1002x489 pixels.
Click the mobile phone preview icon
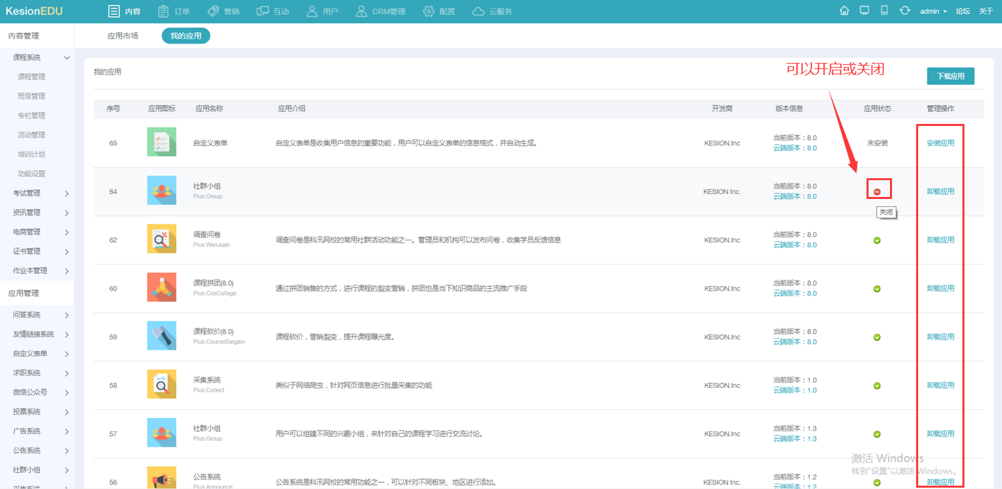[884, 11]
